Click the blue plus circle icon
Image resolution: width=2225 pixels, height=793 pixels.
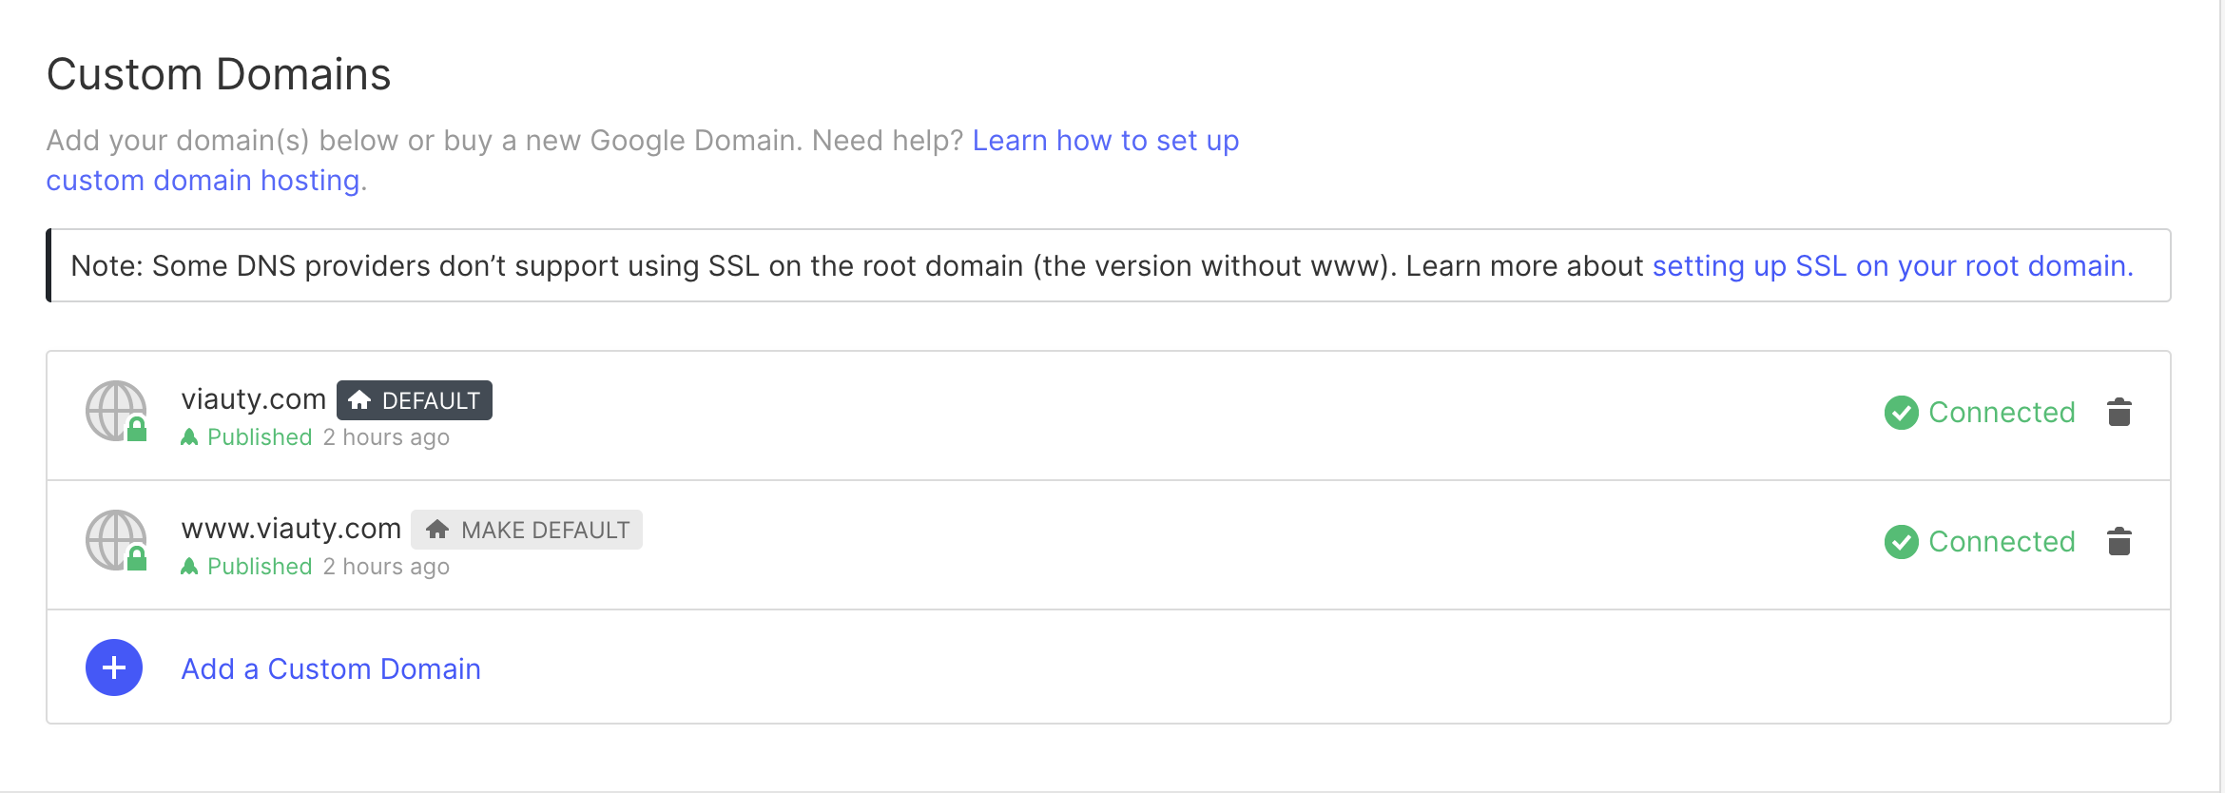(114, 667)
